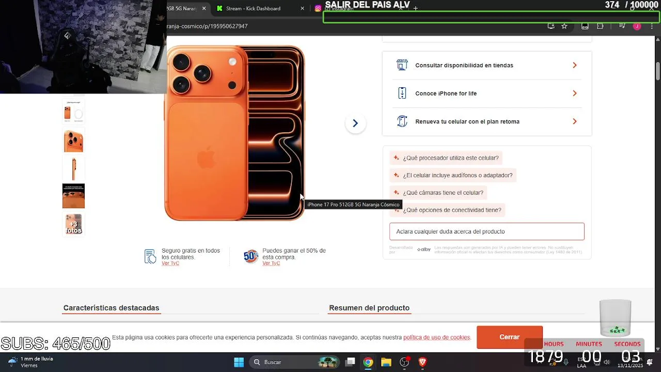Open Task View on the taskbar
This screenshot has height=372, width=661.
[350, 362]
